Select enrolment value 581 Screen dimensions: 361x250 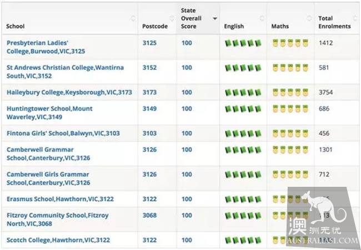point(323,68)
